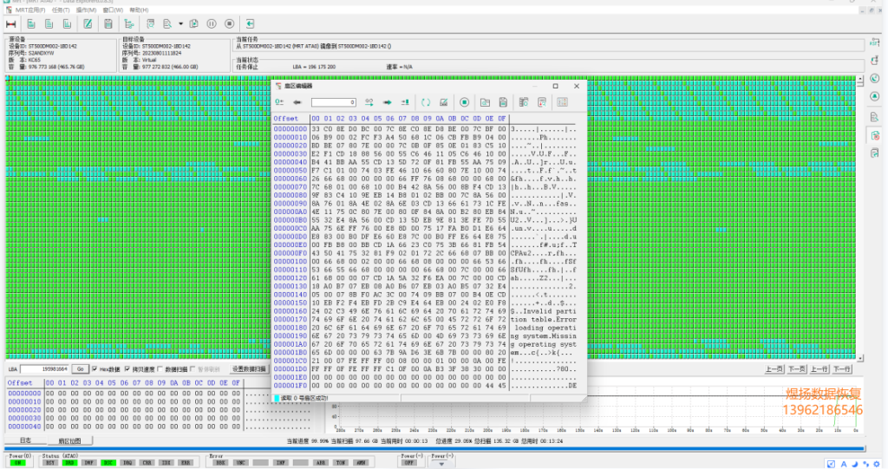Click the edit-pencil document icon in main toolbar
The width and height of the screenshot is (888, 469).
(88, 23)
